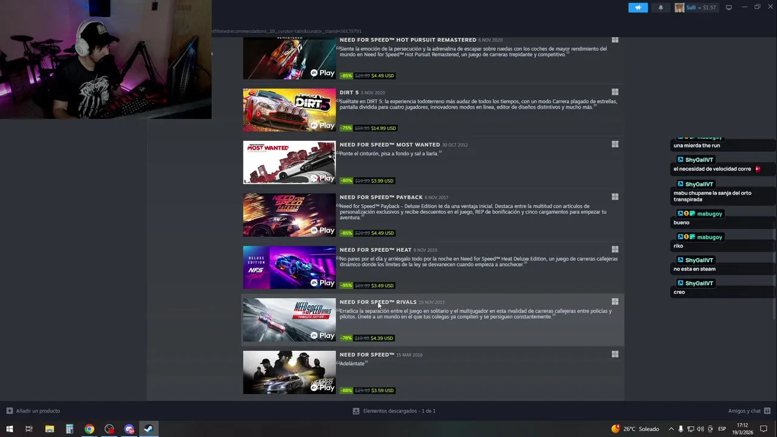Click Windows platform icon for Payback
The width and height of the screenshot is (777, 437).
tap(615, 197)
